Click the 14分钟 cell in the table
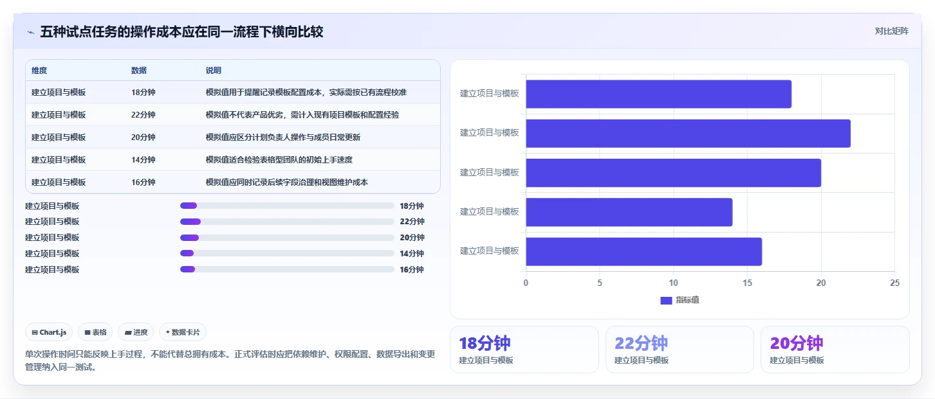 coord(143,160)
